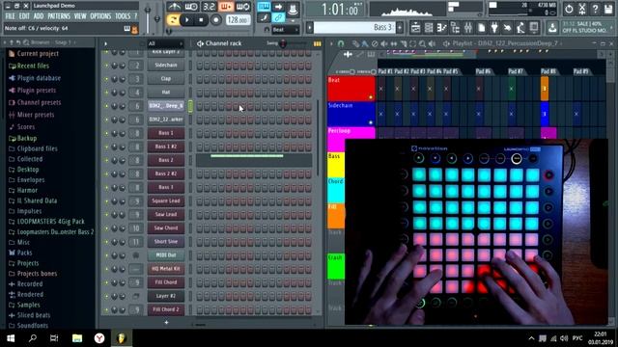The width and height of the screenshot is (618, 347).
Task: Click the plus next to the pattern selector
Action: [x=400, y=28]
